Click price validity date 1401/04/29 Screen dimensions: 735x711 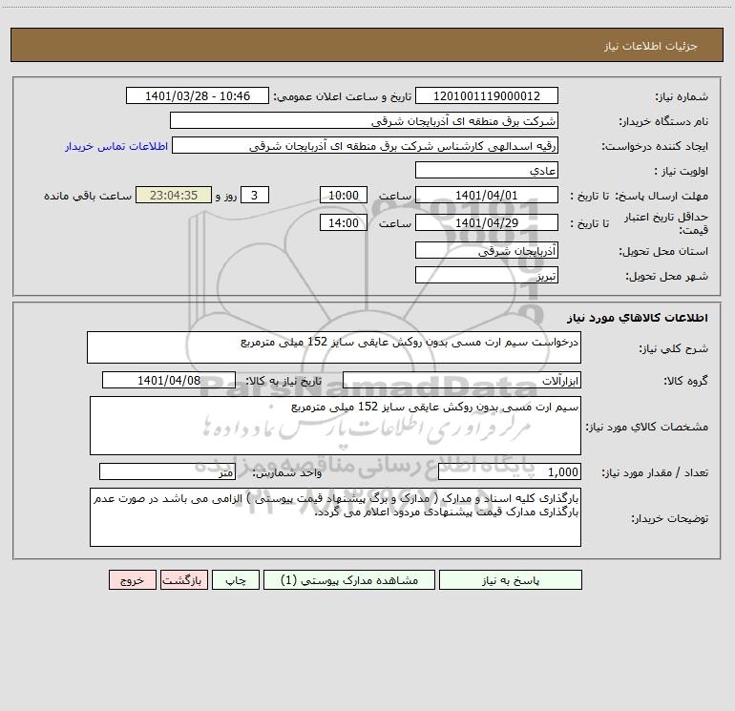pyautogui.click(x=487, y=222)
